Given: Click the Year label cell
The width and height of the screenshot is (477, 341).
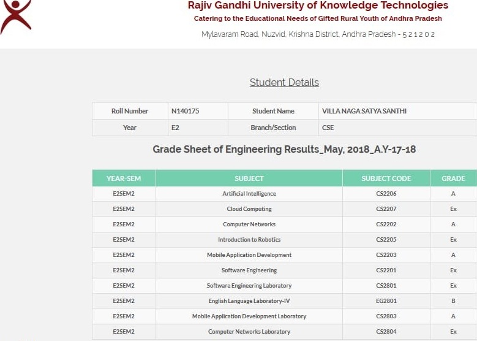Looking at the screenshot, I should pyautogui.click(x=130, y=128).
